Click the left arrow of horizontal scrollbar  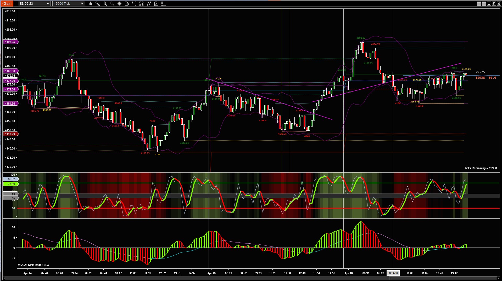pos(4,278)
